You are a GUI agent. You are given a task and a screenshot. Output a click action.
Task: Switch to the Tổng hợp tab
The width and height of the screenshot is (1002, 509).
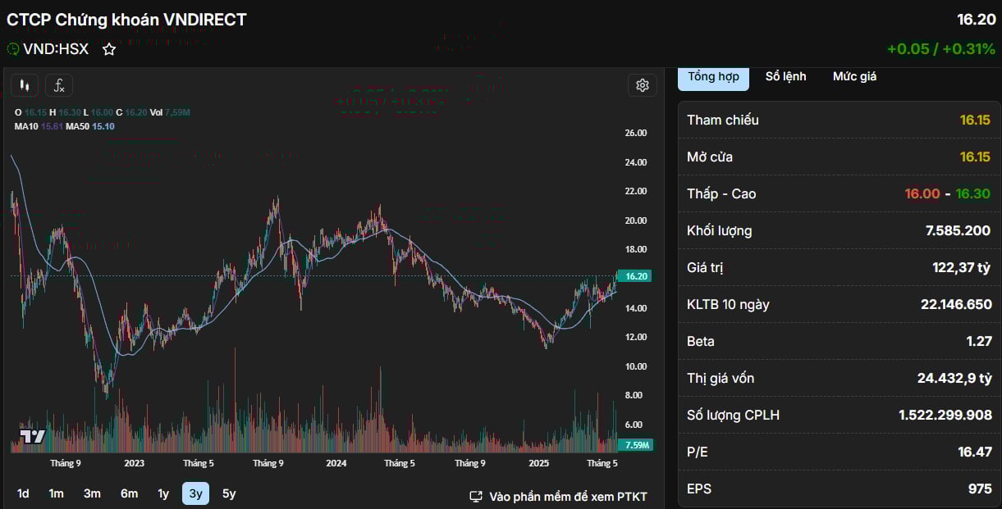tap(713, 76)
